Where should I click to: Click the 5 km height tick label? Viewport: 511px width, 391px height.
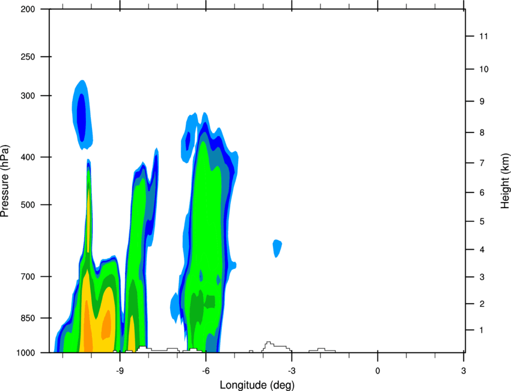[482, 221]
